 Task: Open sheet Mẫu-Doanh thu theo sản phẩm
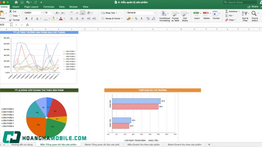coord(143,144)
